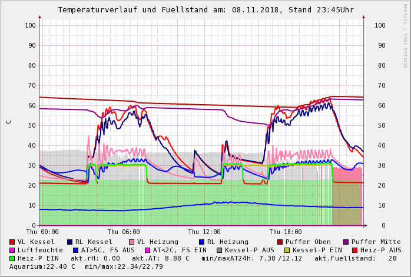Click the Thu 12:00 time axis label

pos(204,232)
